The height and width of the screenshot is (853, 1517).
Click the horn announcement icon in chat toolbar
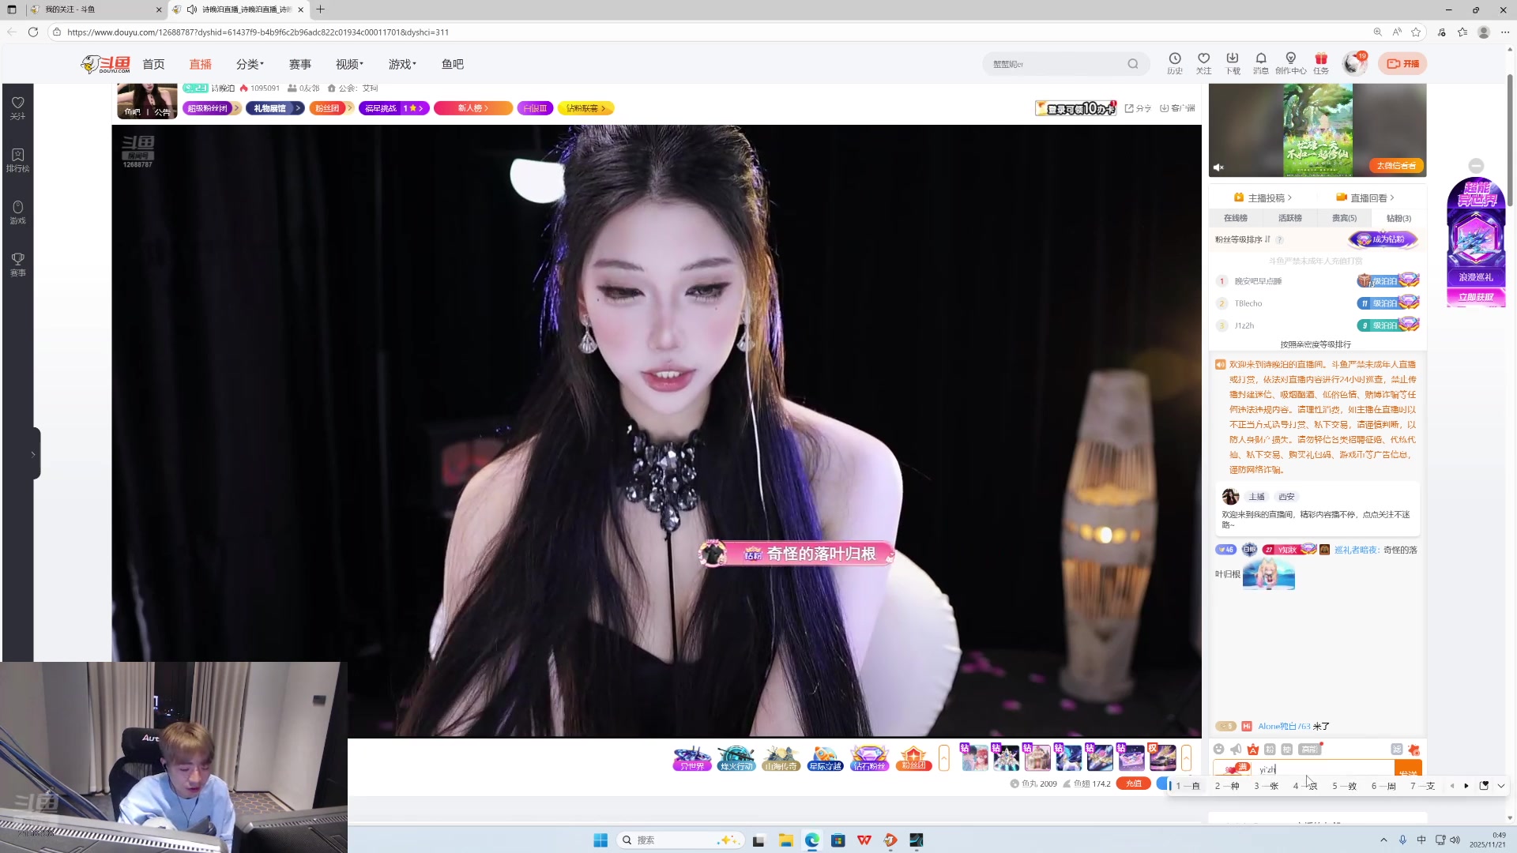point(1236,749)
